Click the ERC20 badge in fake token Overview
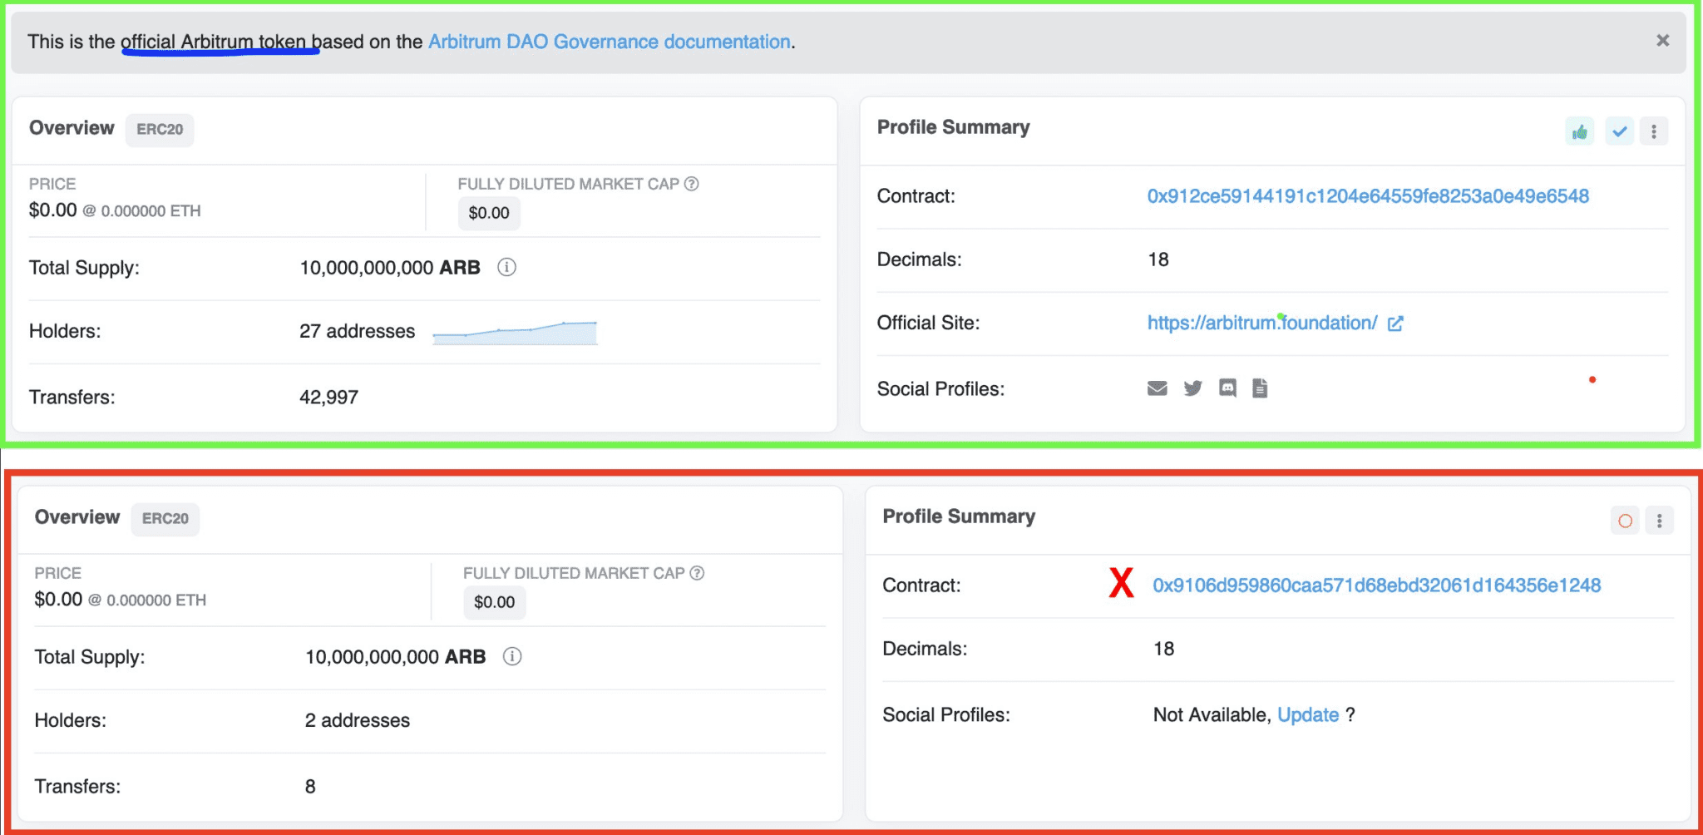This screenshot has width=1703, height=835. pyautogui.click(x=165, y=519)
